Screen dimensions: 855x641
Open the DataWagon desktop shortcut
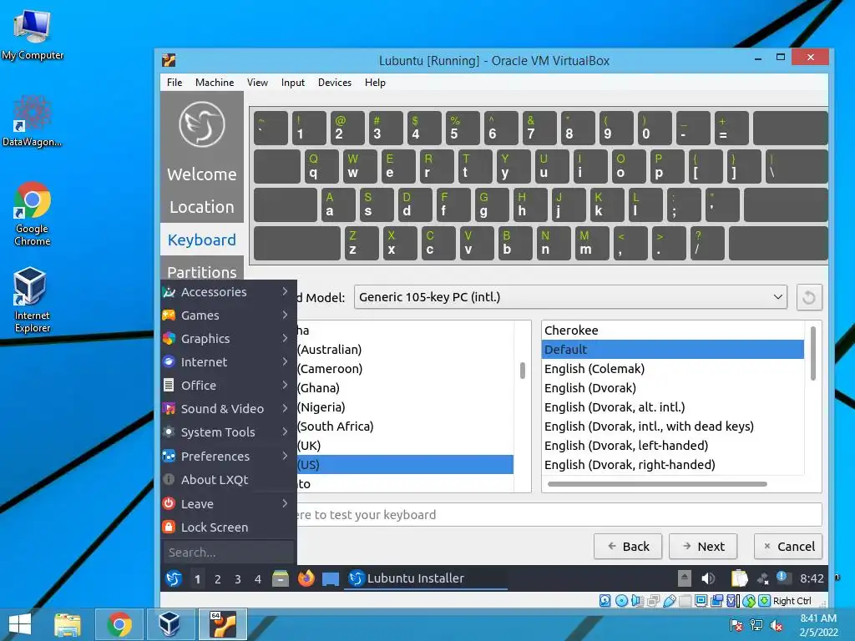(x=33, y=121)
